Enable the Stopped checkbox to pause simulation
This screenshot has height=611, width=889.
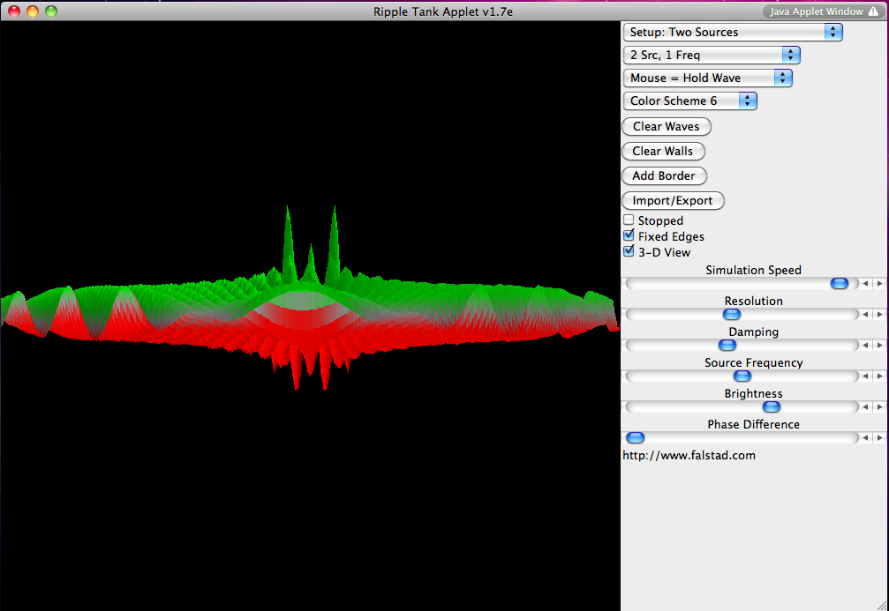(629, 220)
